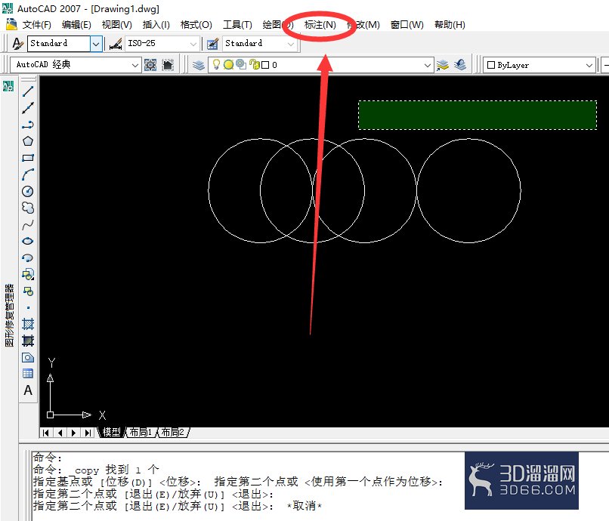Click the ByLayer color swatch box
Viewport: 609px width, 521px height.
click(491, 65)
